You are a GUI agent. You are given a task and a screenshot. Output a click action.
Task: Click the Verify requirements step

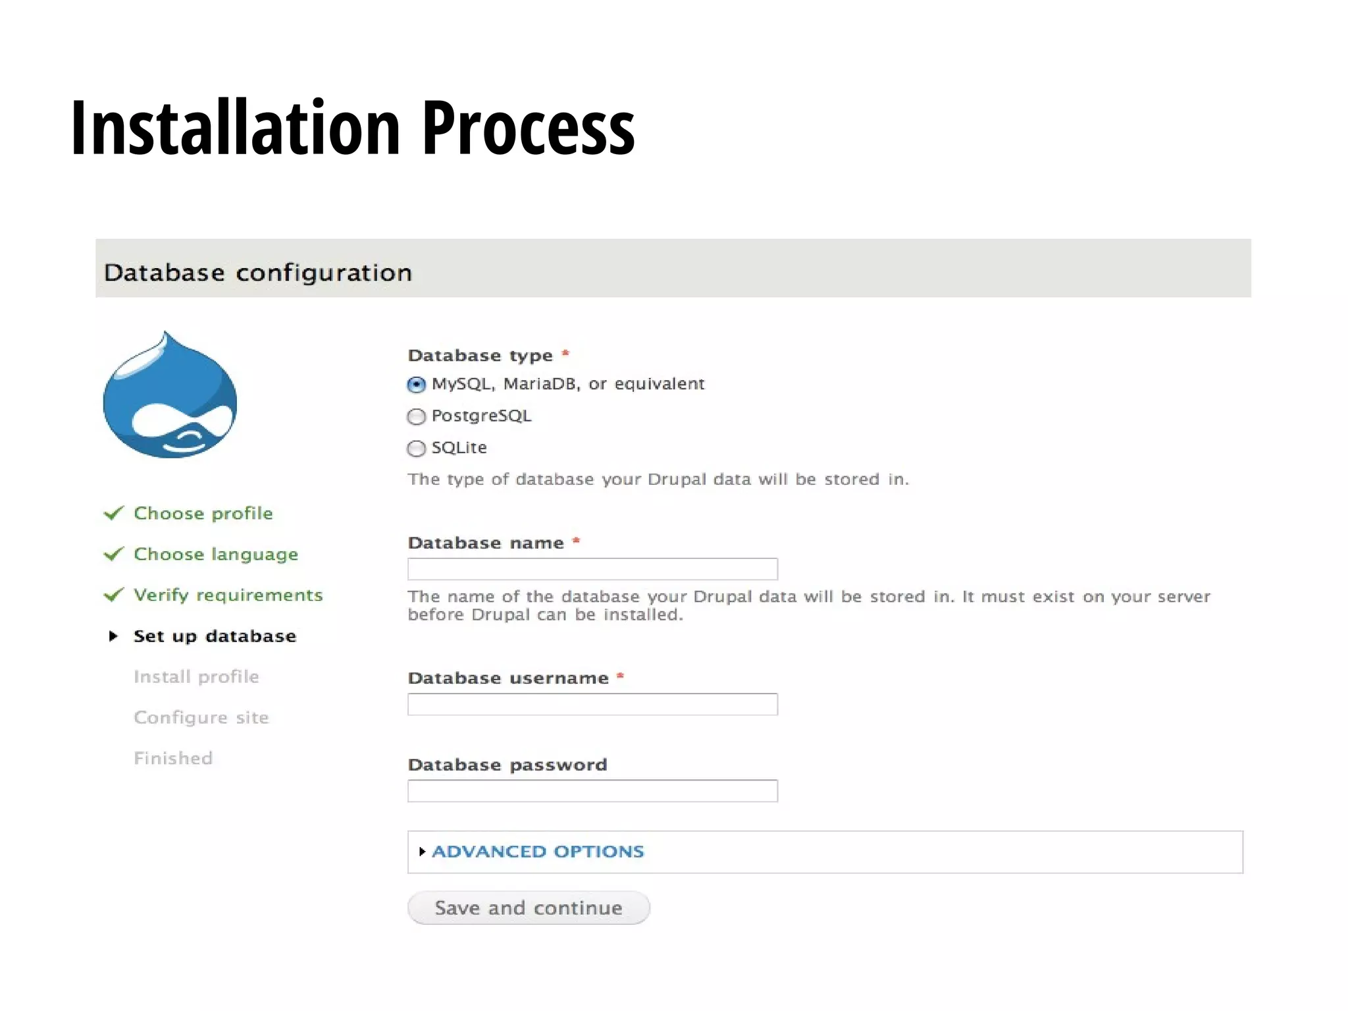228,595
